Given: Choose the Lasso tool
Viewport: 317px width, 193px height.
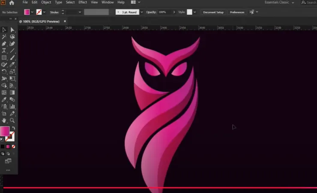Looking at the screenshot, I should click(x=12, y=37).
